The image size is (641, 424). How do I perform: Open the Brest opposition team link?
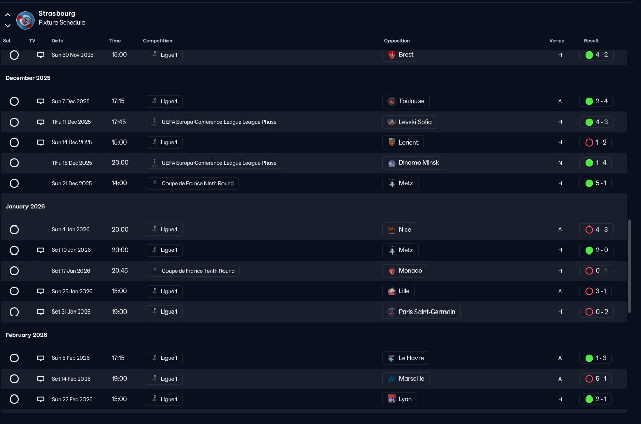[x=401, y=55]
